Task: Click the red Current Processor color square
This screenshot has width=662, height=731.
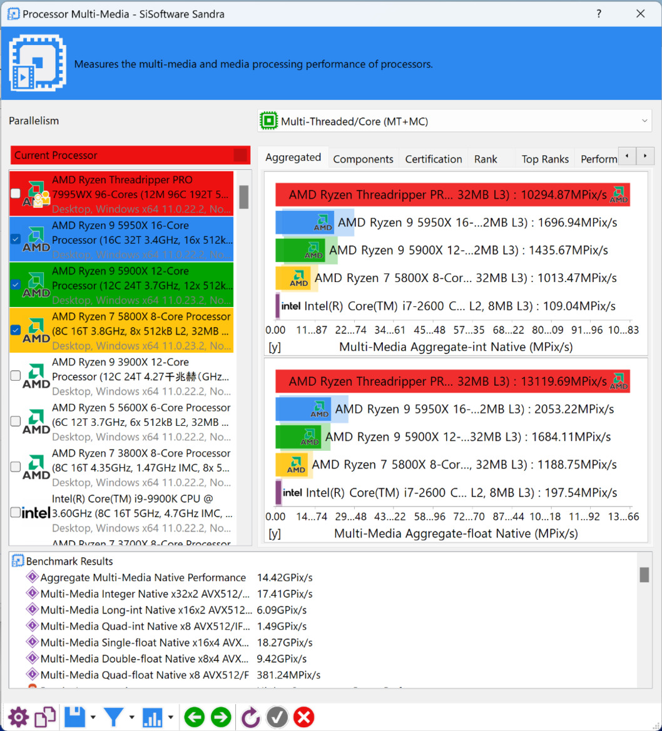Action: point(240,155)
